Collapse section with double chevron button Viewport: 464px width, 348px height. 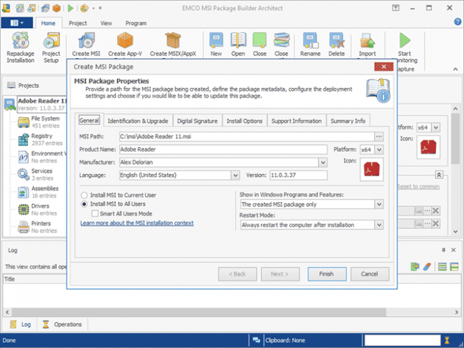(x=439, y=175)
